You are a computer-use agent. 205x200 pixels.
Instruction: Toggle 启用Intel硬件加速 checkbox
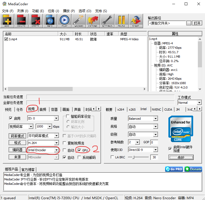pos(170,149)
